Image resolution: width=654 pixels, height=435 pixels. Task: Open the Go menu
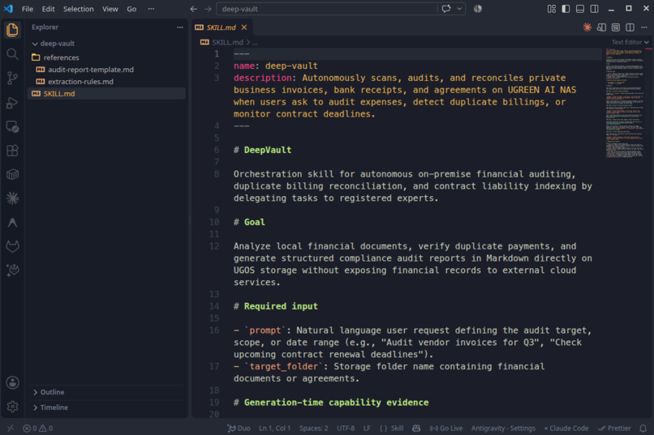click(x=131, y=9)
